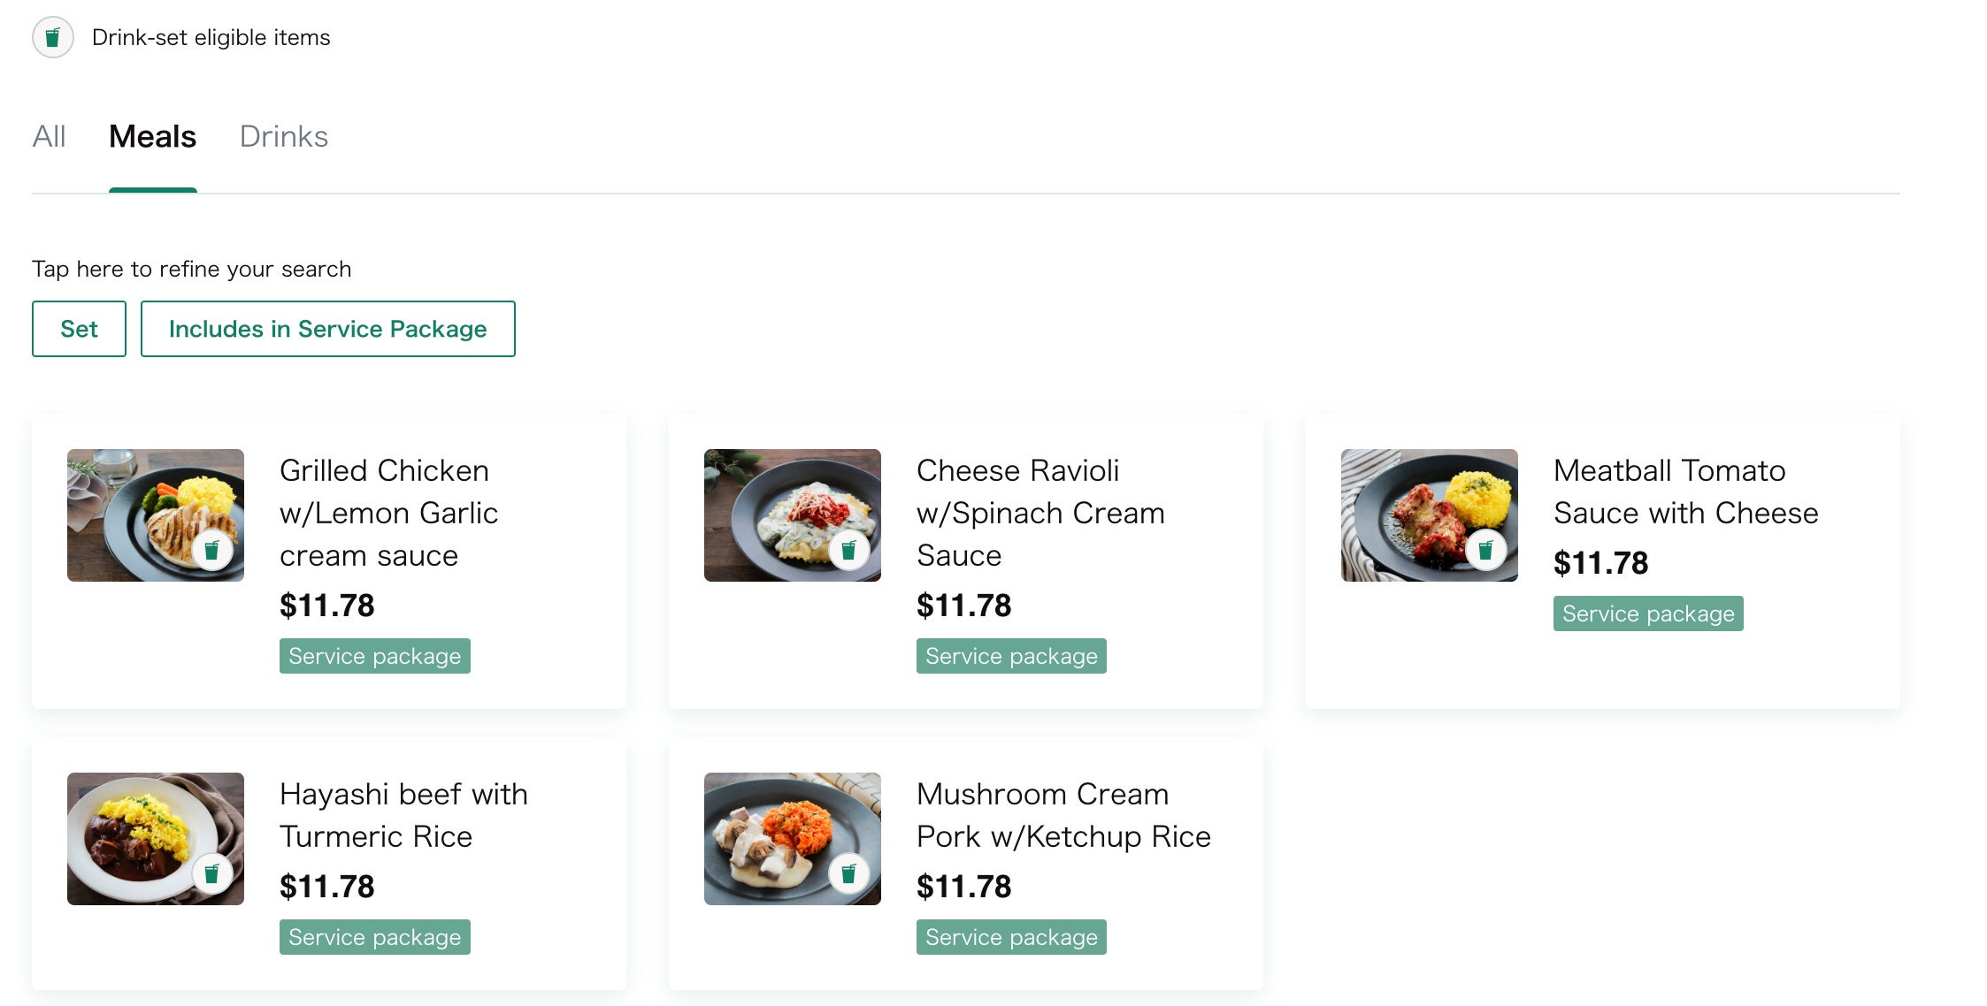
Task: Select the Grilled Chicken w/Lemon Garlic item
Action: coord(389,513)
